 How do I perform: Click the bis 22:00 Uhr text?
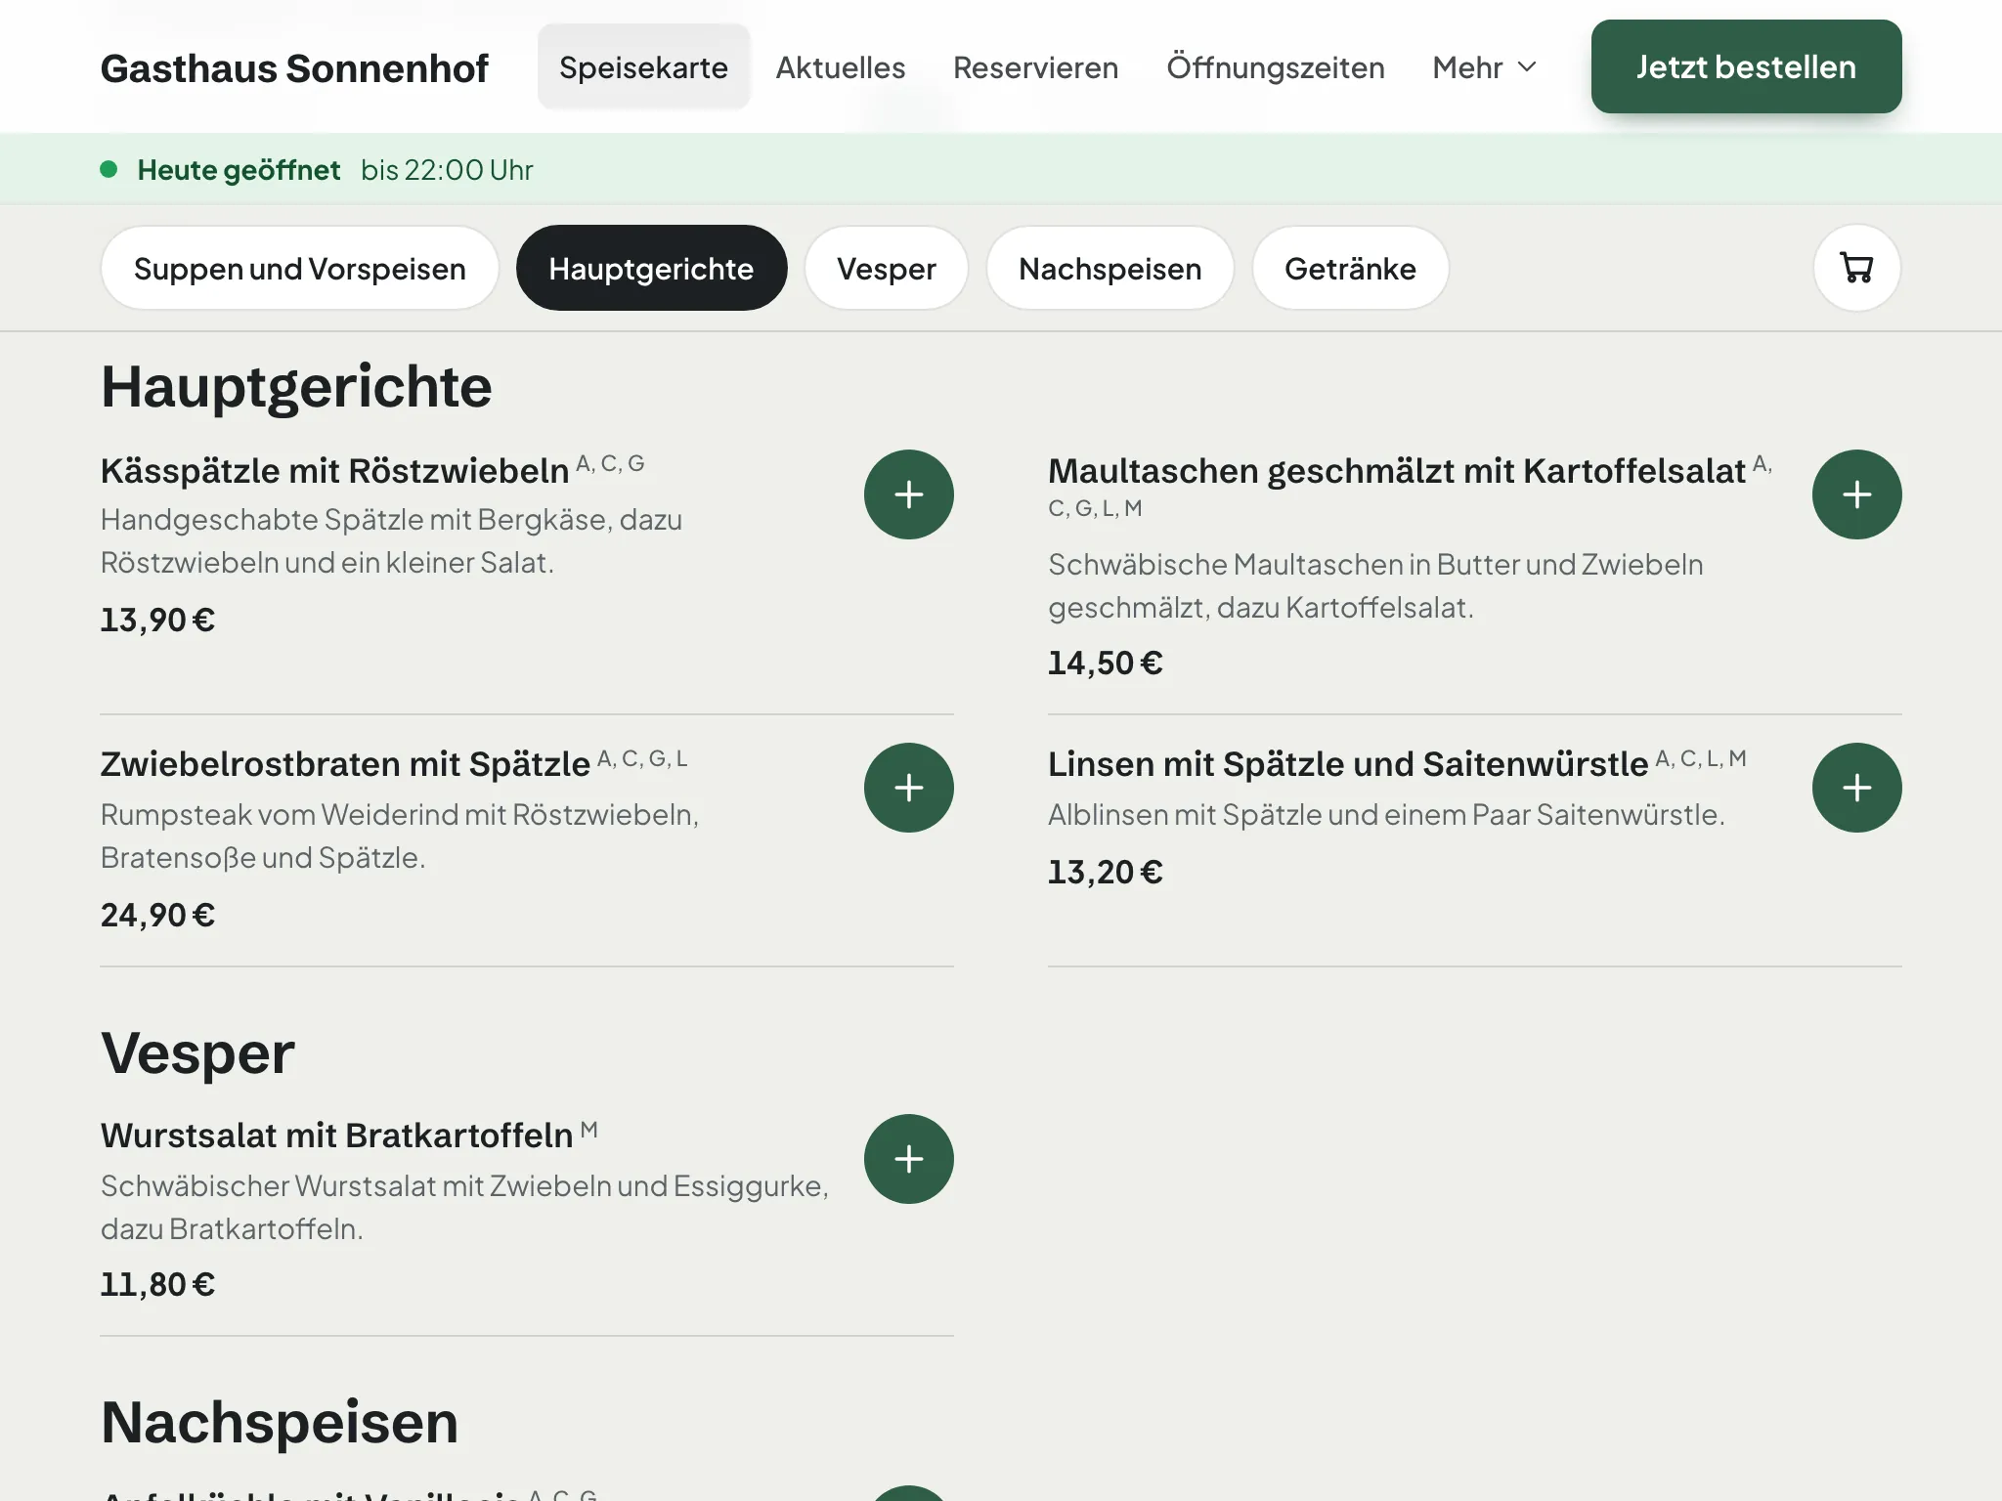[x=447, y=170]
